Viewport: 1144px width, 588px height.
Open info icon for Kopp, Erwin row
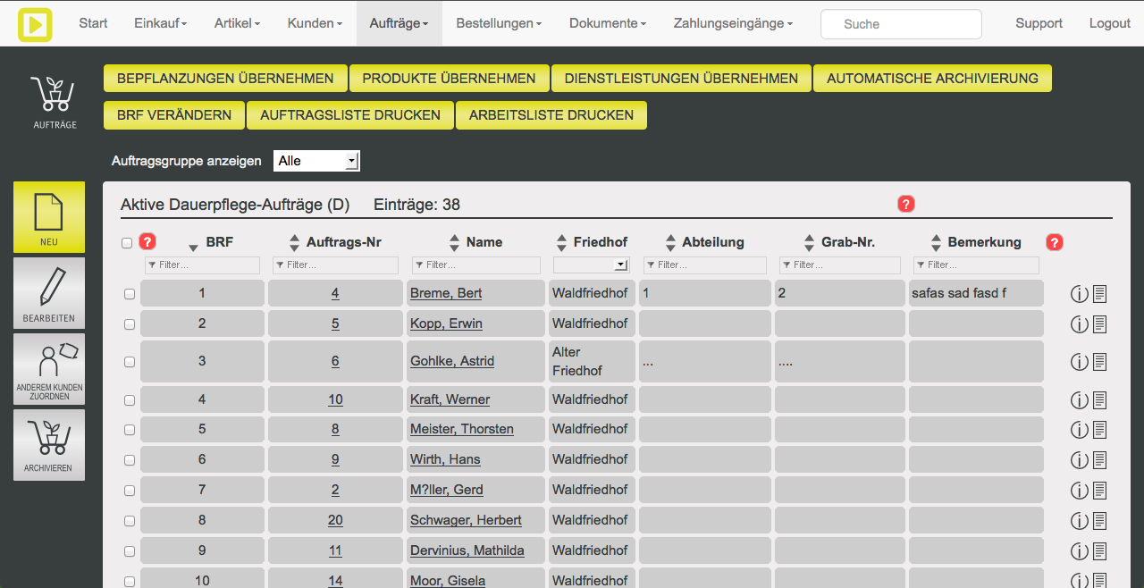[1080, 323]
